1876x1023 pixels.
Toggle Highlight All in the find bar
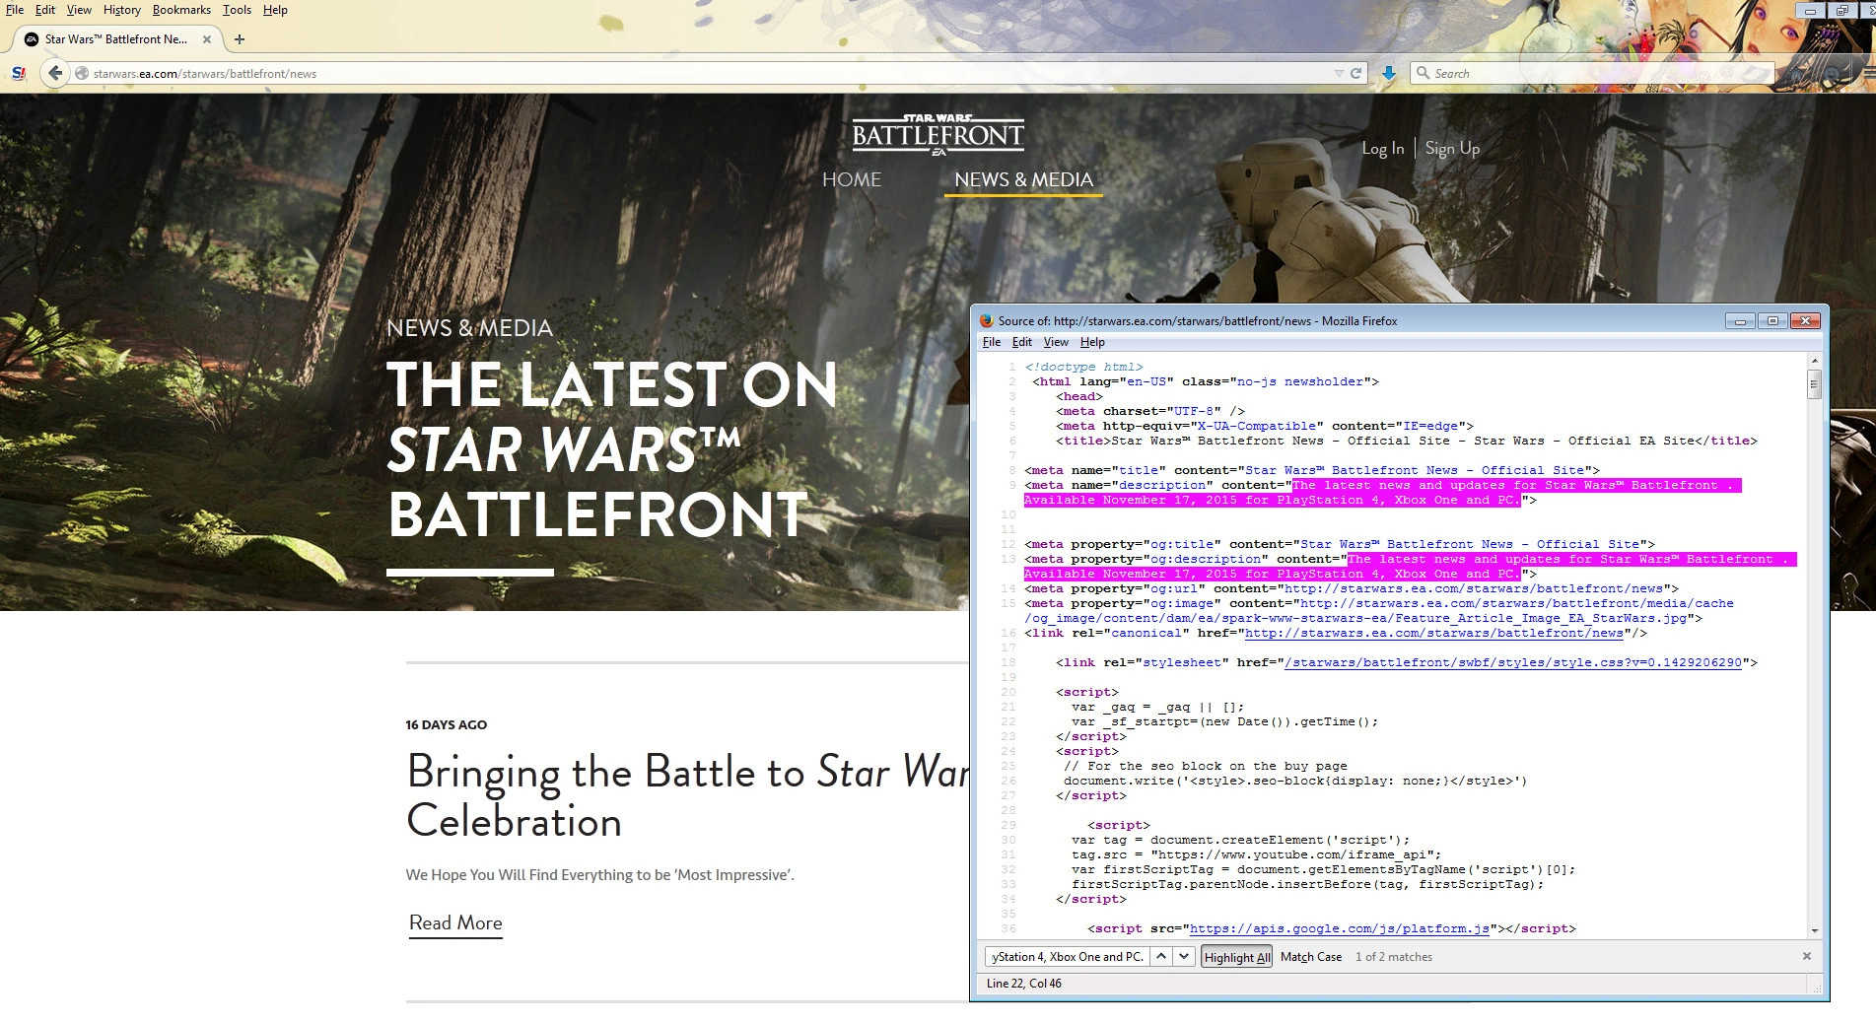coord(1236,957)
